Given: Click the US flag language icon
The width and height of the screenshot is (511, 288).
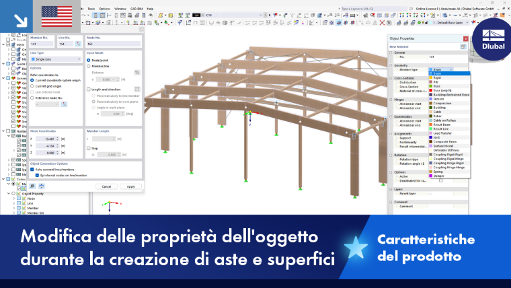Looking at the screenshot, I should [56, 16].
